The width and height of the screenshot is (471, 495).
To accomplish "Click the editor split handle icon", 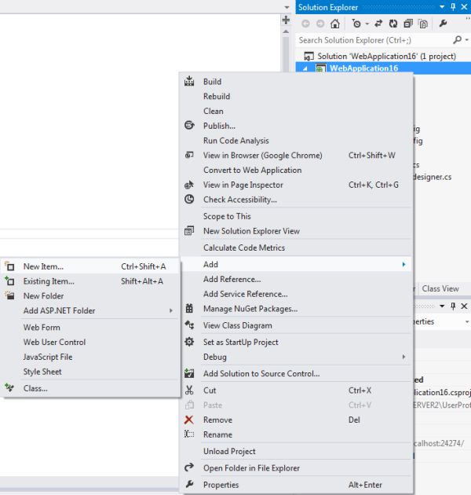I will coord(286,20).
